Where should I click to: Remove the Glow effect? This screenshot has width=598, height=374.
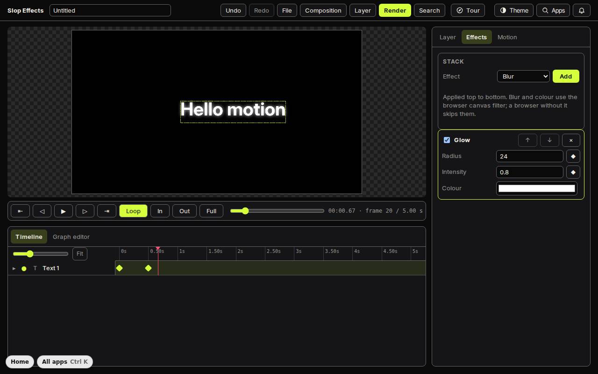click(571, 140)
